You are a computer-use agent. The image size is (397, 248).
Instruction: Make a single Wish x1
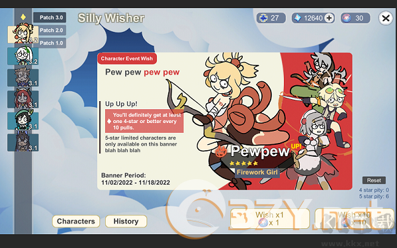tap(270, 219)
